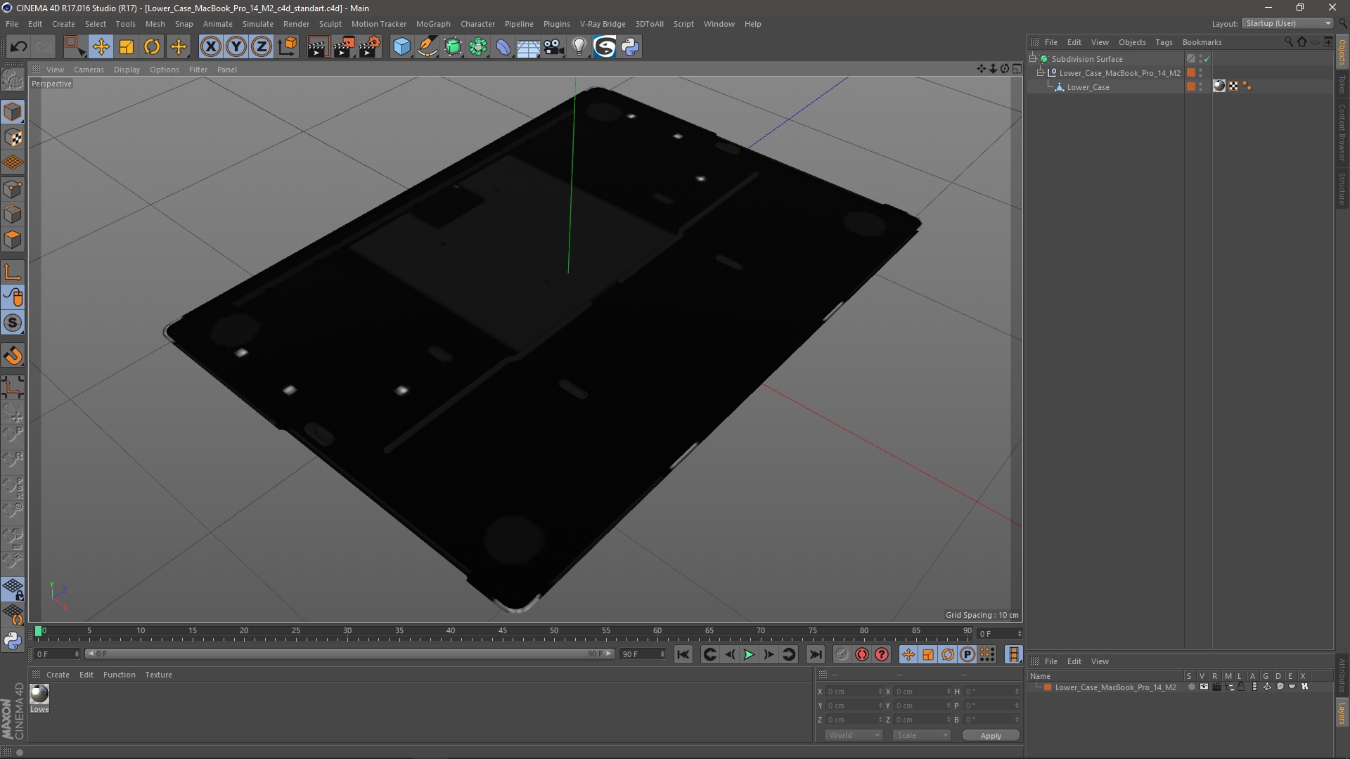Add Cube primitive object
The image size is (1350, 759).
[x=401, y=47]
